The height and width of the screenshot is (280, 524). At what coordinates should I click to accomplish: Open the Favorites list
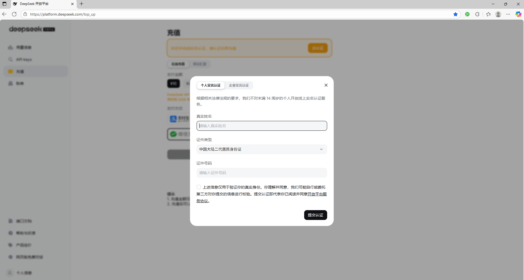click(488, 14)
